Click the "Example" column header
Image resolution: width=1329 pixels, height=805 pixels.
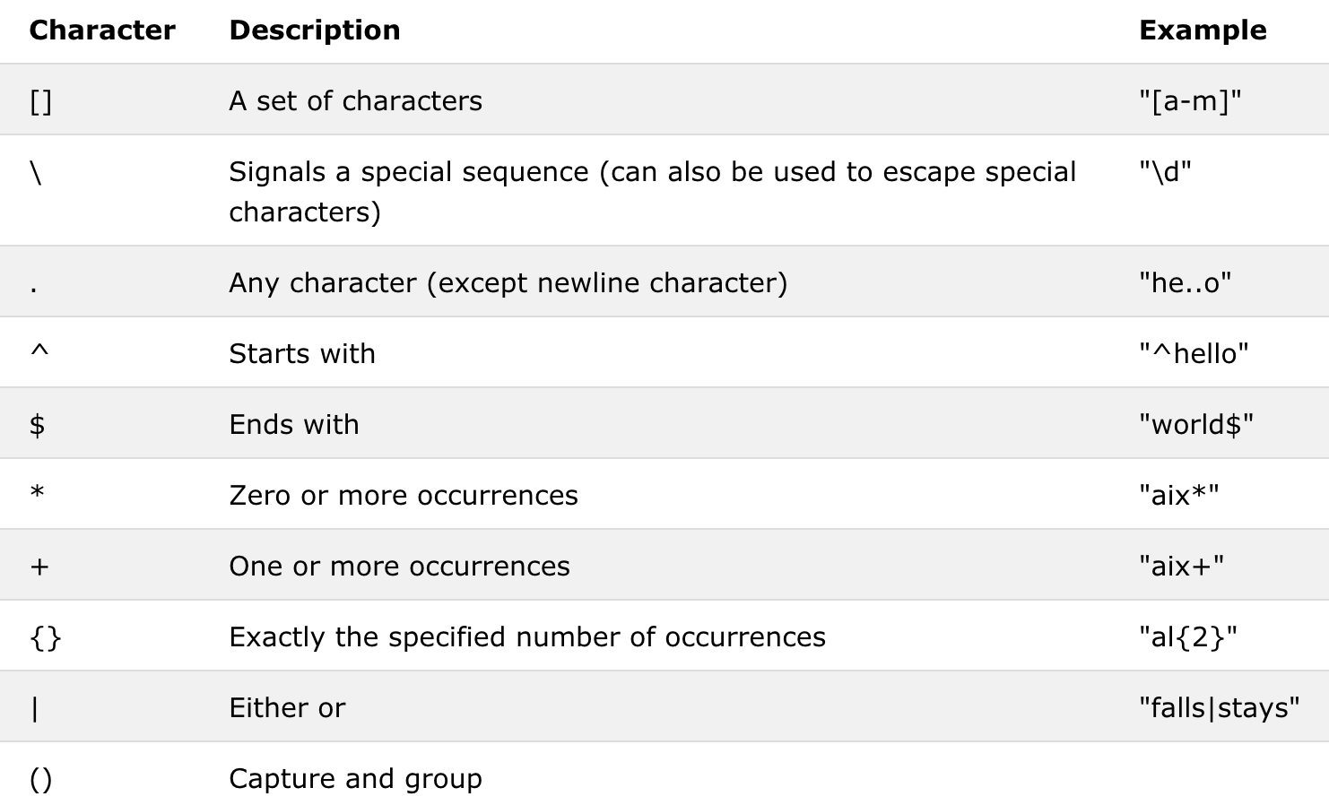click(1202, 30)
